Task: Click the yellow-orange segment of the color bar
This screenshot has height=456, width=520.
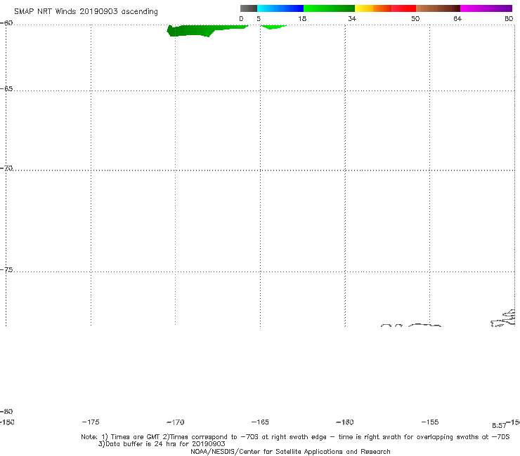Action: click(x=373, y=8)
